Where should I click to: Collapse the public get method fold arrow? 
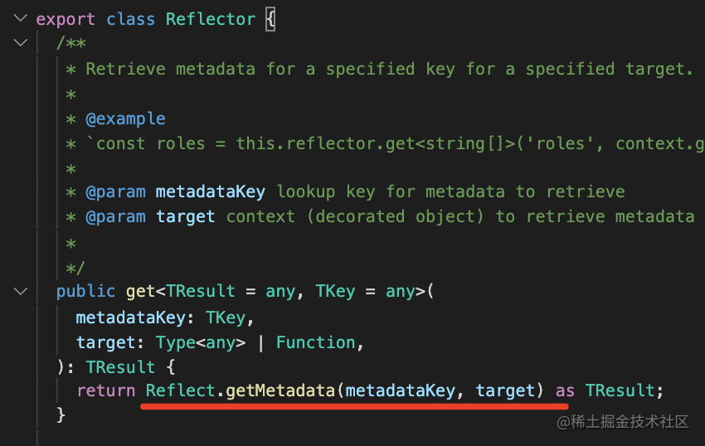(19, 291)
